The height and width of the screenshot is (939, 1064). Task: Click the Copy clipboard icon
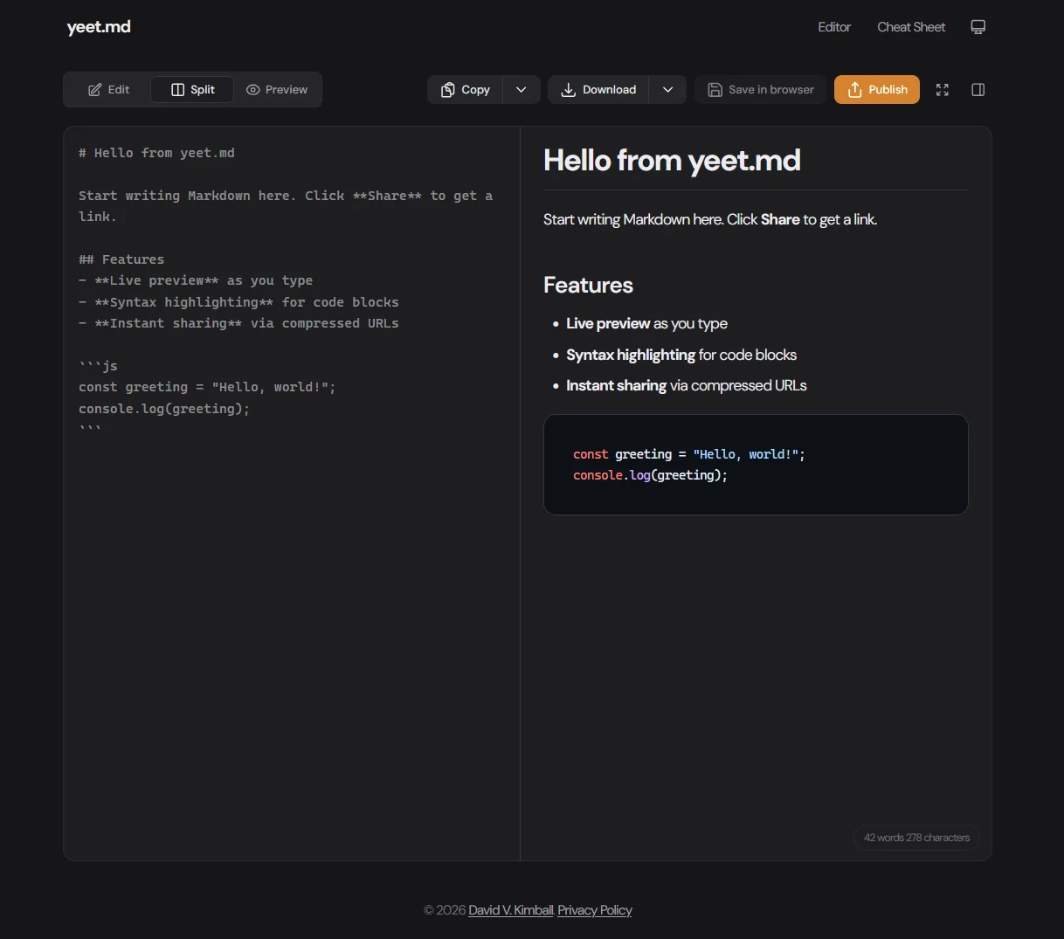tap(448, 90)
